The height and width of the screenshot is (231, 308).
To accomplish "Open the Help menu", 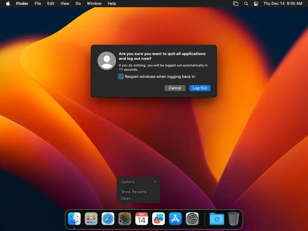I will (x=112, y=4).
